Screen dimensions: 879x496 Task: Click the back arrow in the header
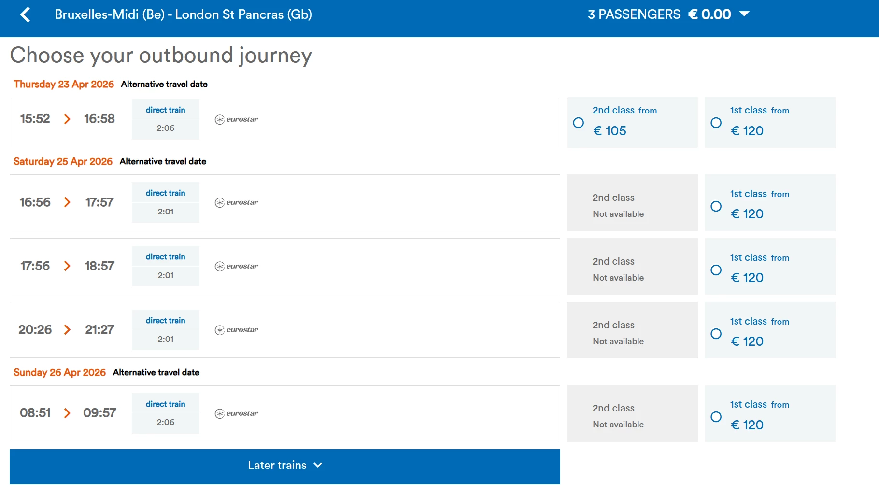pyautogui.click(x=26, y=14)
